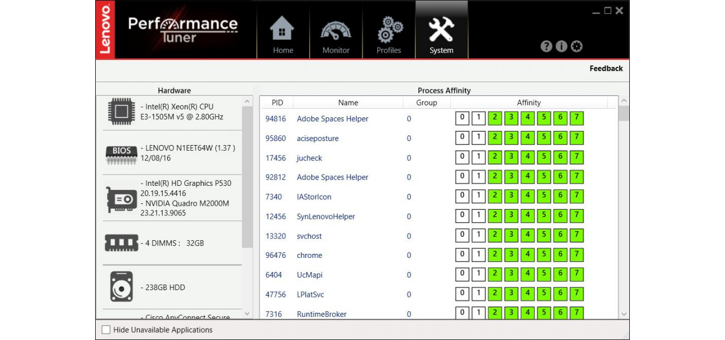Toggle core 7 for Adobe Spaces Helper 94816
725x340 pixels.
point(577,118)
